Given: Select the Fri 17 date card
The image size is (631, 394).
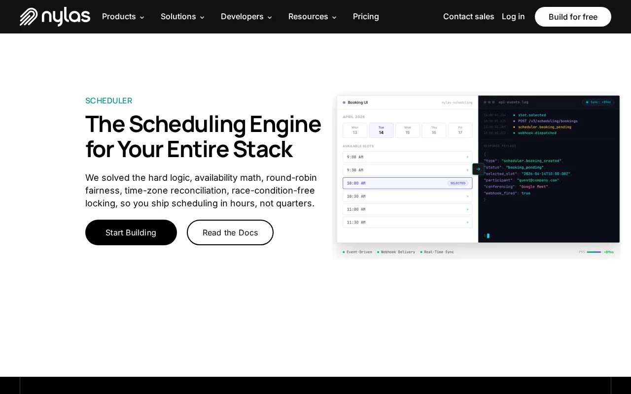Looking at the screenshot, I should (x=460, y=130).
